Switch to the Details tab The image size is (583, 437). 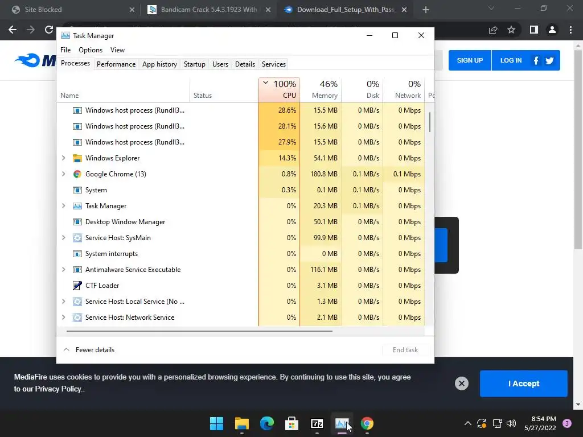(x=245, y=64)
